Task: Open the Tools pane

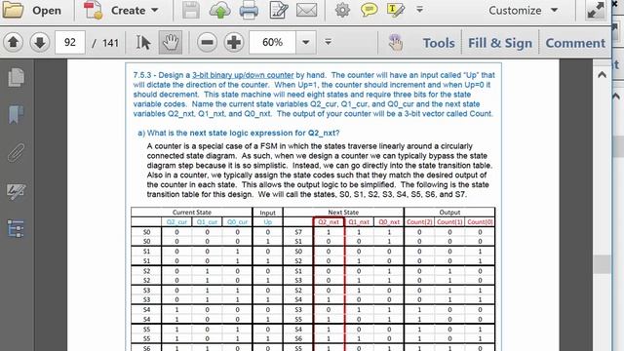Action: (439, 43)
